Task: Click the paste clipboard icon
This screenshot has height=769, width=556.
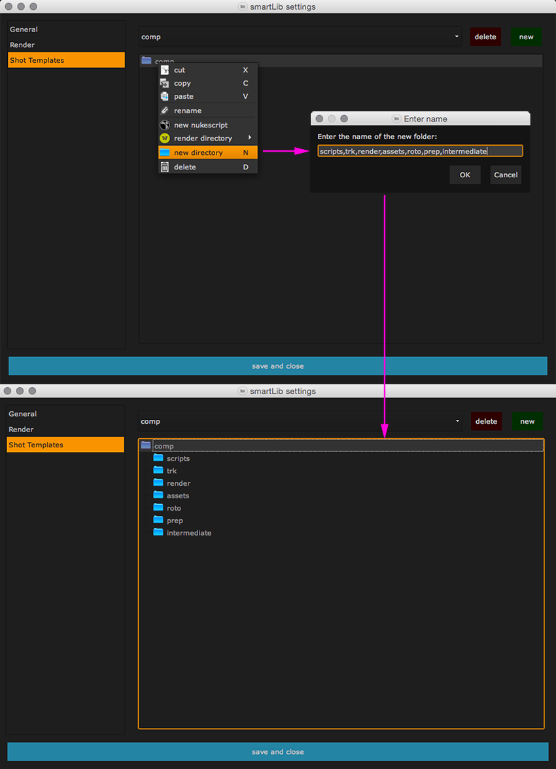Action: tap(165, 96)
